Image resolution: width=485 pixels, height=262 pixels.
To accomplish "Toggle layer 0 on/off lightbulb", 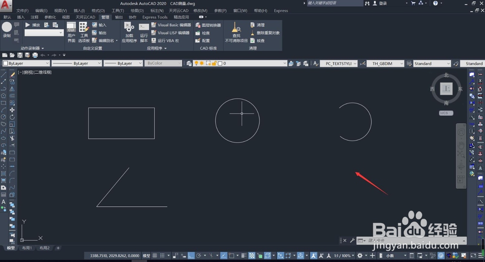I will coord(196,63).
